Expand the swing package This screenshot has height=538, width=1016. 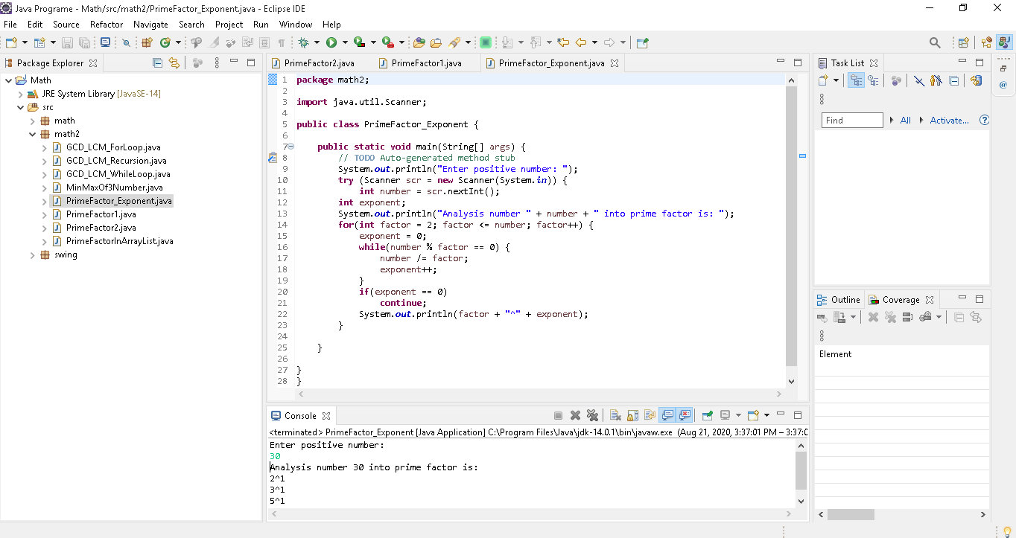(x=32, y=254)
